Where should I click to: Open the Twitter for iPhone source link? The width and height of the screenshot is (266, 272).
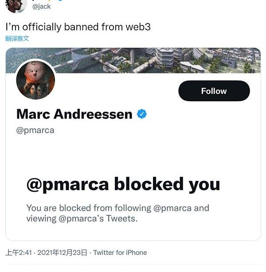click(120, 253)
